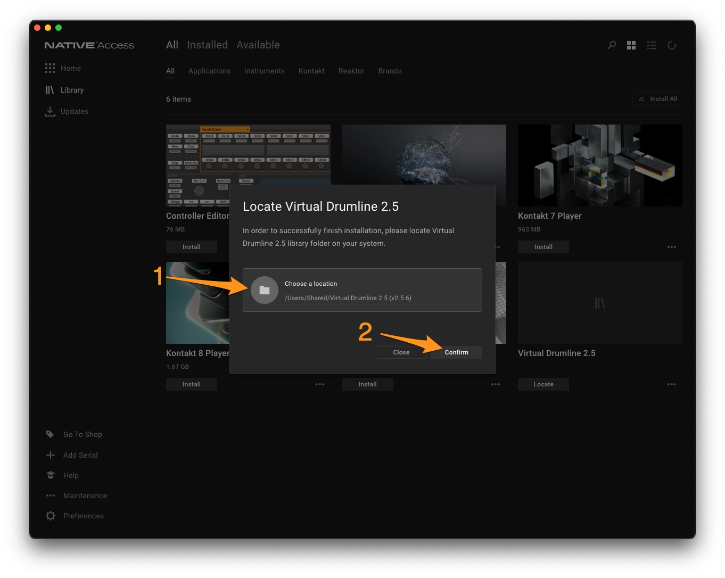Click the Maintenance label

tap(85, 496)
